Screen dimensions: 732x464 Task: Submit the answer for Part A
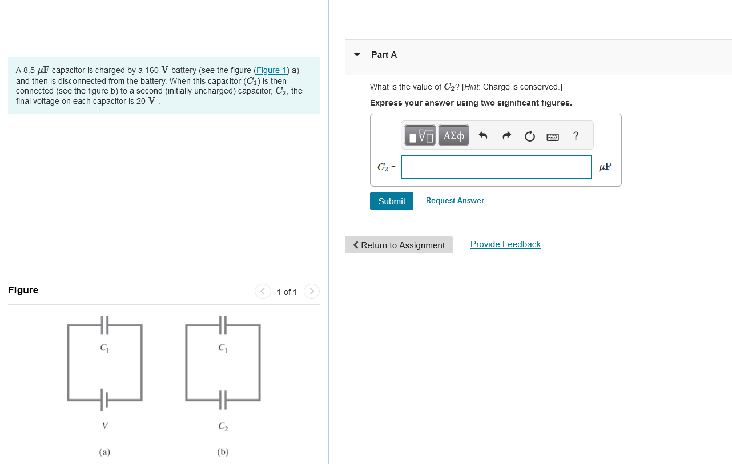[391, 201]
